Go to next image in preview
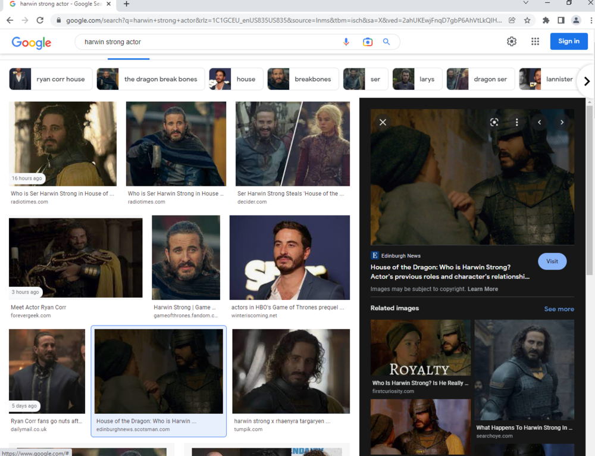 click(x=562, y=122)
